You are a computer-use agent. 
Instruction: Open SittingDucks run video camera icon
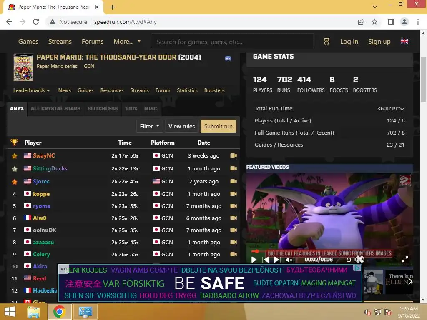(x=234, y=168)
